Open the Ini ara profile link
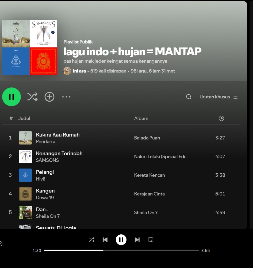Image resolution: width=253 pixels, height=268 pixels. point(79,71)
